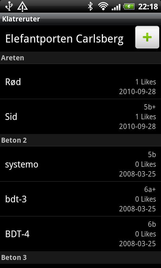This screenshot has height=268, width=161.
Task: Tap the 6a+ grade on bdt-3
Action: click(150, 189)
